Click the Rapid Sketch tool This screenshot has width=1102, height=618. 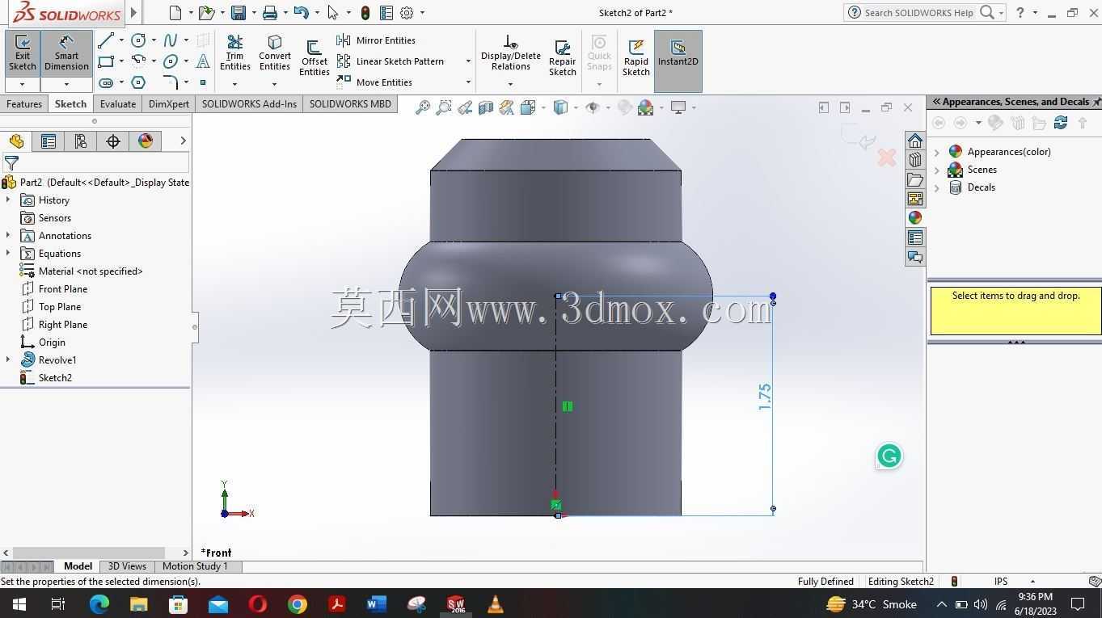tap(636, 58)
